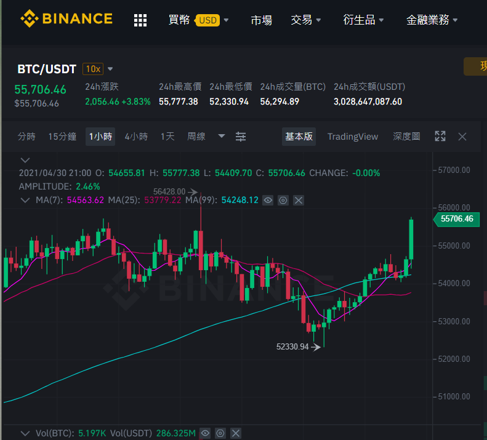
Task: Switch to 基本版 chart
Action: (x=299, y=137)
